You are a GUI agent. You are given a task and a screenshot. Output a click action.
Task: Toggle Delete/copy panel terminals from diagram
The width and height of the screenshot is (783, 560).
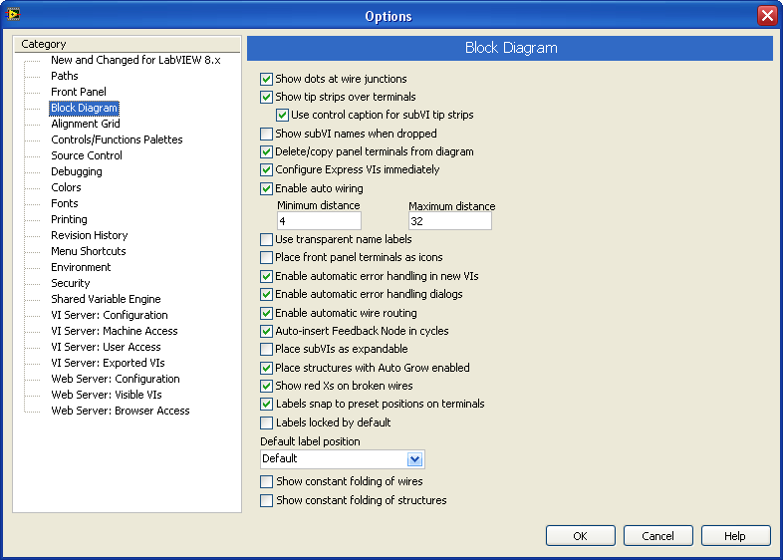coord(267,151)
